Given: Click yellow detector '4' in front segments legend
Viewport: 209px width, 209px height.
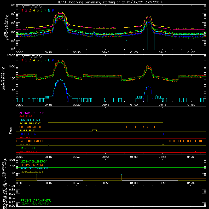Looking at the screenshot, I should point(34,10).
